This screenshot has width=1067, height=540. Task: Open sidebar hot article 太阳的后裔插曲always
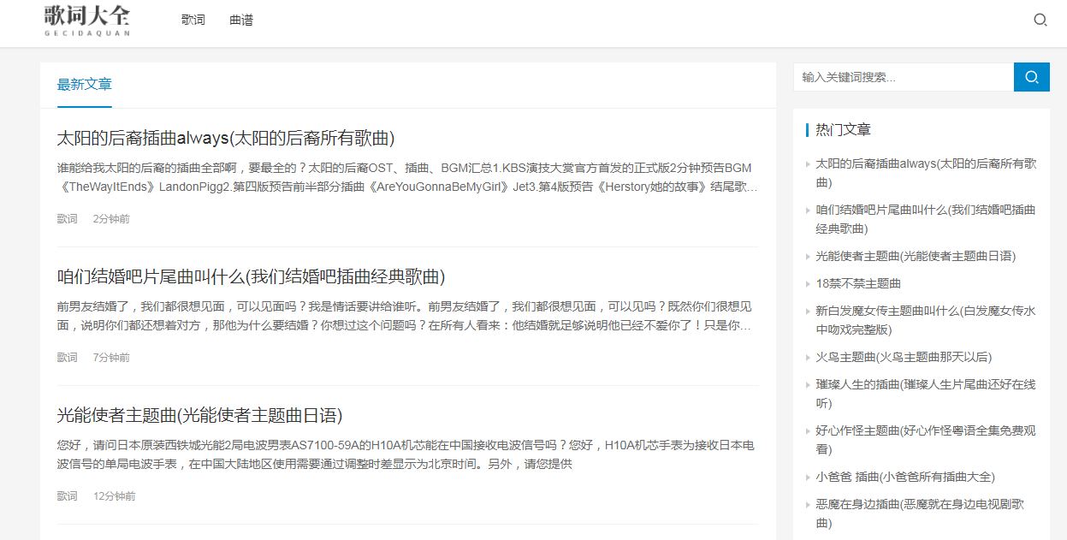(x=926, y=173)
